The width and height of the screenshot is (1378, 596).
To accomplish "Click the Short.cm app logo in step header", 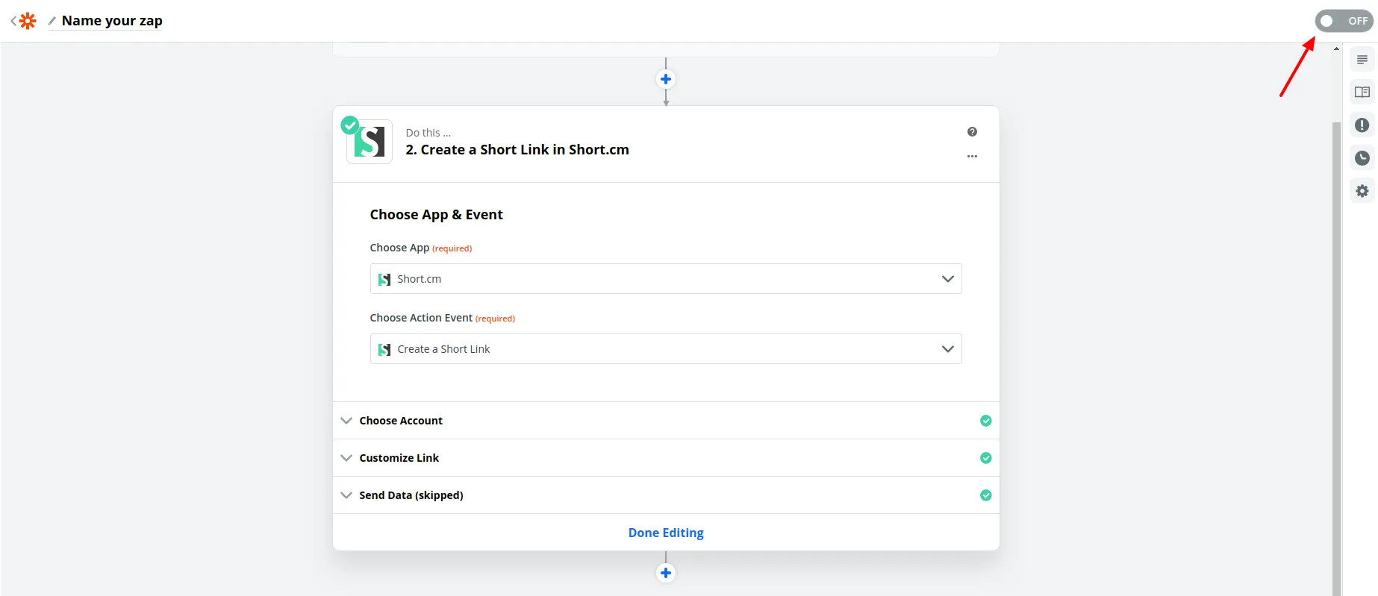I will (370, 142).
